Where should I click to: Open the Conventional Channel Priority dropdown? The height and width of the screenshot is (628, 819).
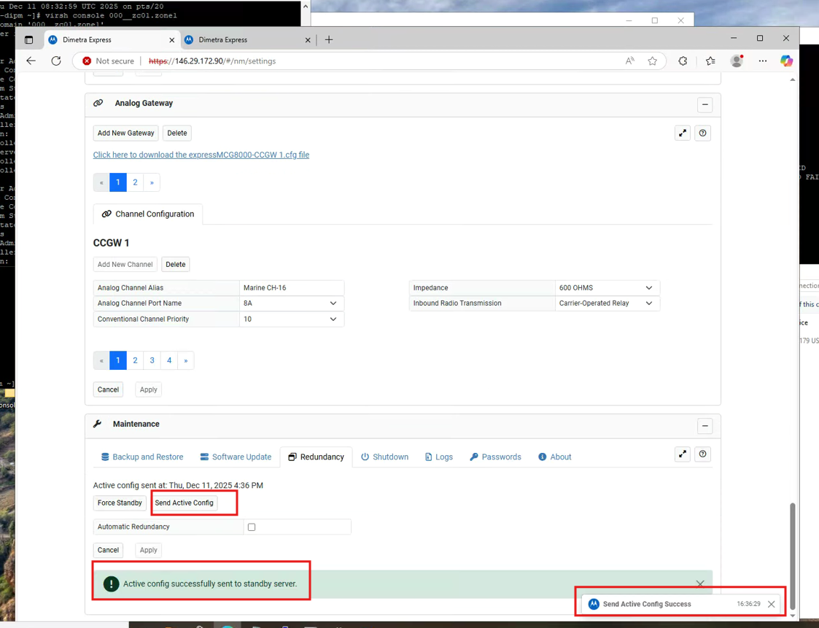point(292,319)
